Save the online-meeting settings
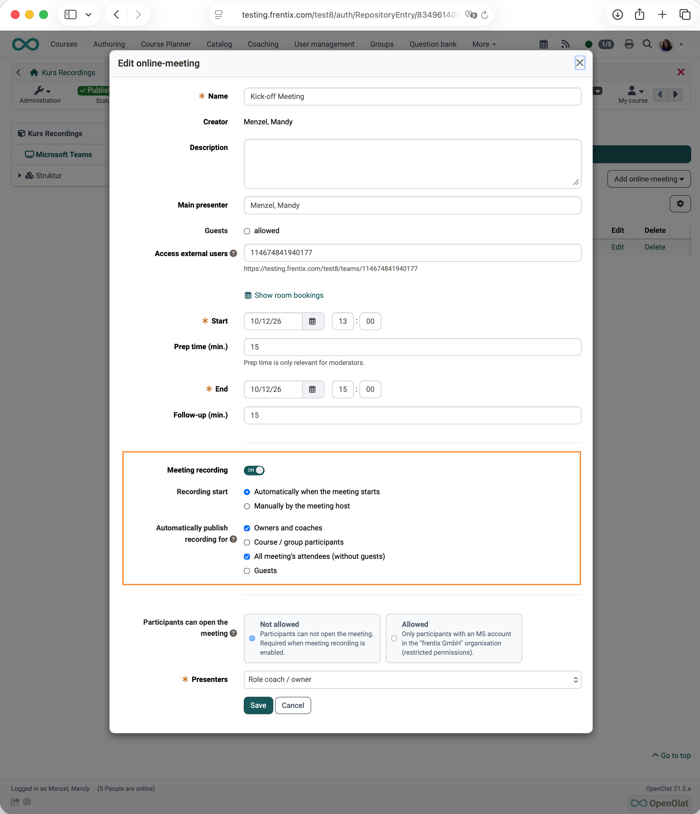700x814 pixels. [258, 705]
